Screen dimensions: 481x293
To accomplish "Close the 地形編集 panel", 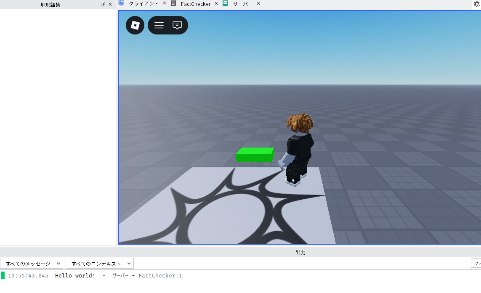I will (x=110, y=4).
